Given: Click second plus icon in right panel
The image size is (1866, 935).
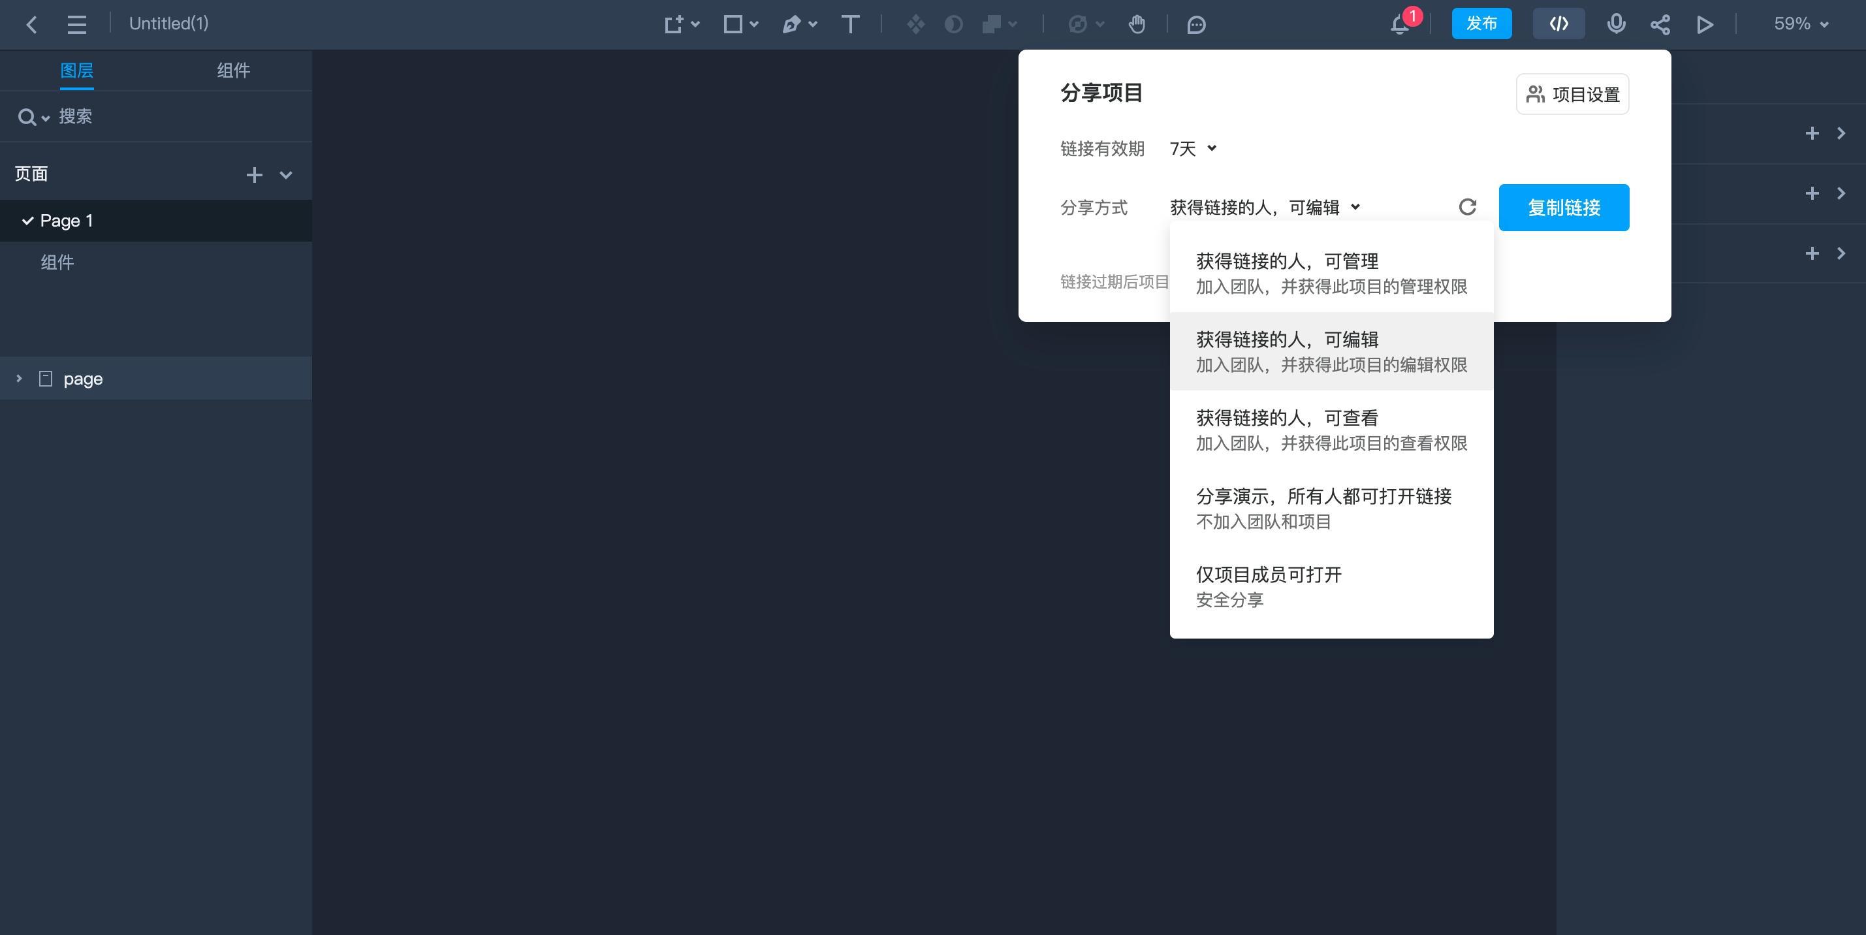Looking at the screenshot, I should [x=1812, y=193].
